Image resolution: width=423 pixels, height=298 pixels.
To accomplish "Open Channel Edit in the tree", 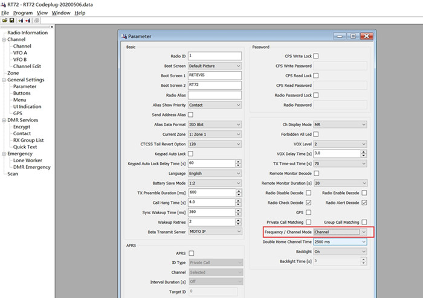I will 27,66.
